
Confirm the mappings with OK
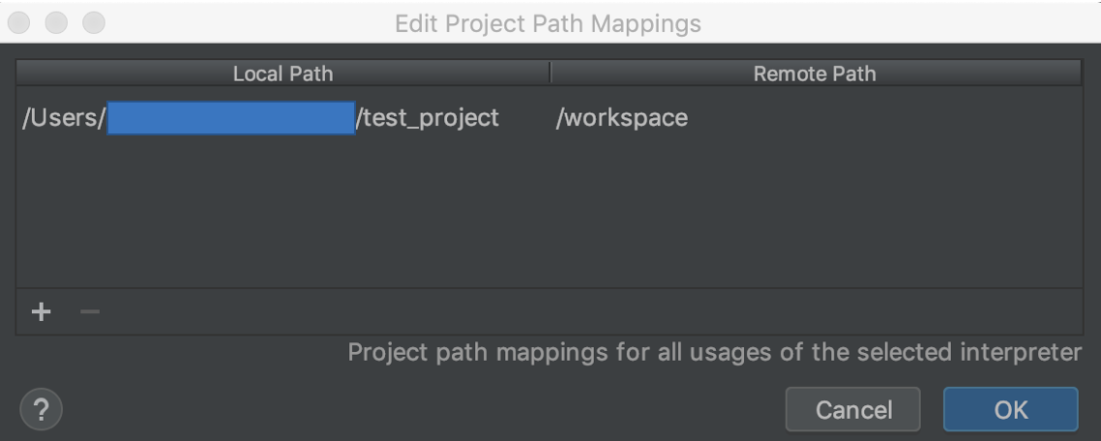pyautogui.click(x=1010, y=409)
